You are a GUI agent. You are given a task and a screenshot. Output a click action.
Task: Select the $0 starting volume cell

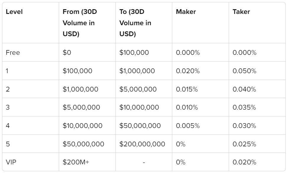point(67,52)
